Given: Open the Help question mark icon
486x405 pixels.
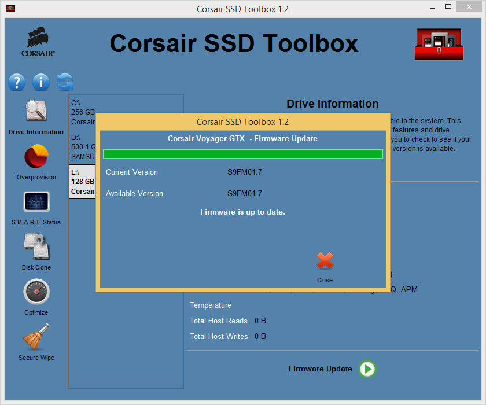Looking at the screenshot, I should 17,82.
